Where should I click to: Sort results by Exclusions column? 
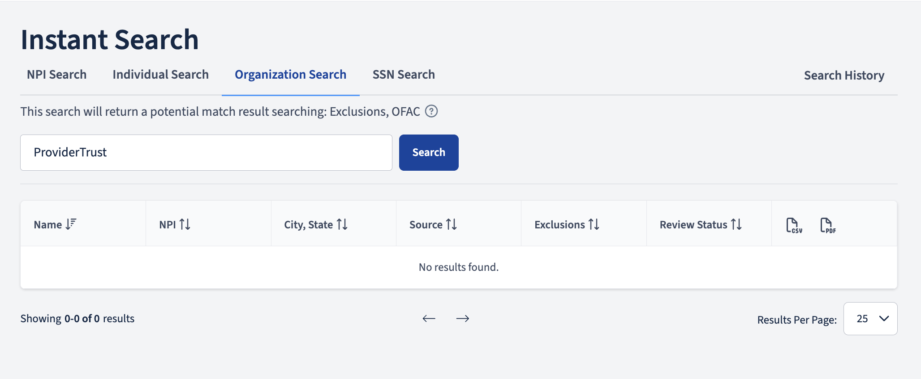[x=567, y=224]
